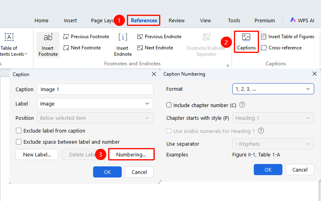Open the Captions tool
321x201 pixels.
click(x=246, y=42)
